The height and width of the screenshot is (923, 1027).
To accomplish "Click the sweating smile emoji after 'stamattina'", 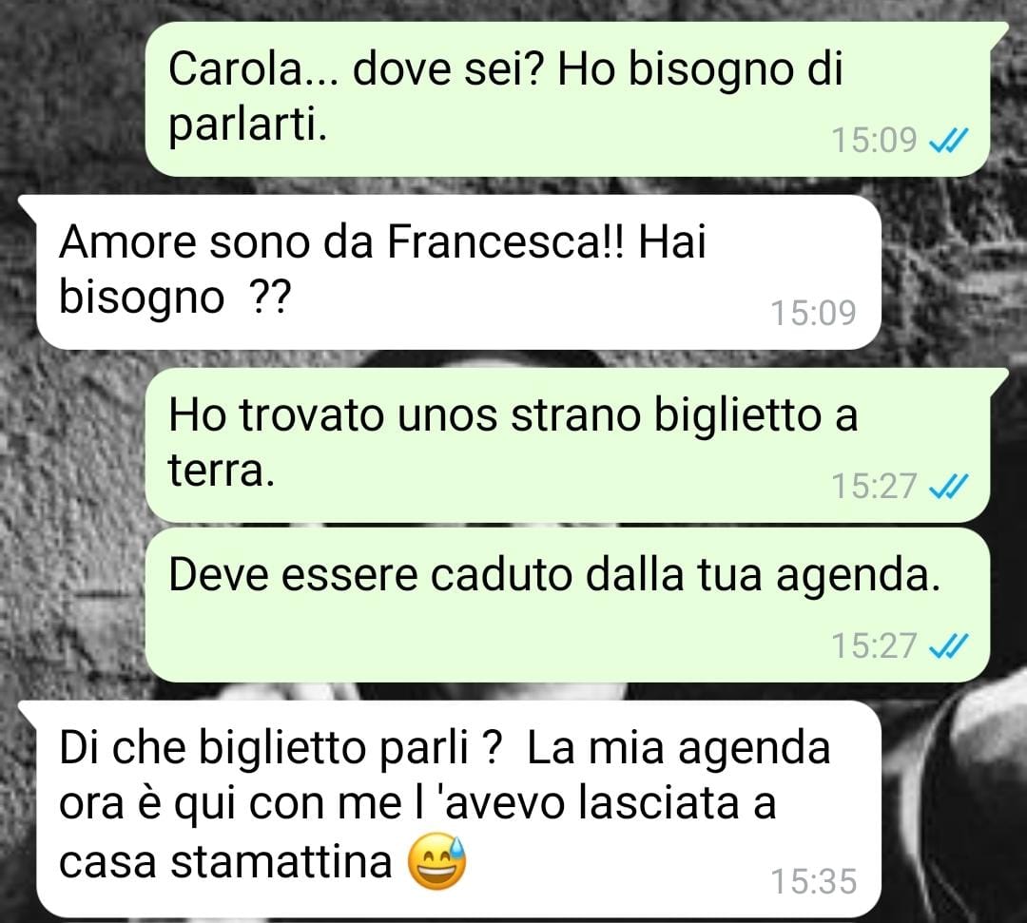I will click(x=436, y=862).
